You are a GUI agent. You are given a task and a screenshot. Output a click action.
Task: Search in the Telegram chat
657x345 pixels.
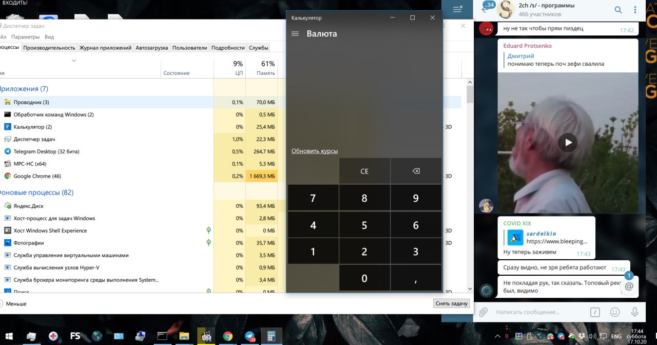pyautogui.click(x=619, y=10)
